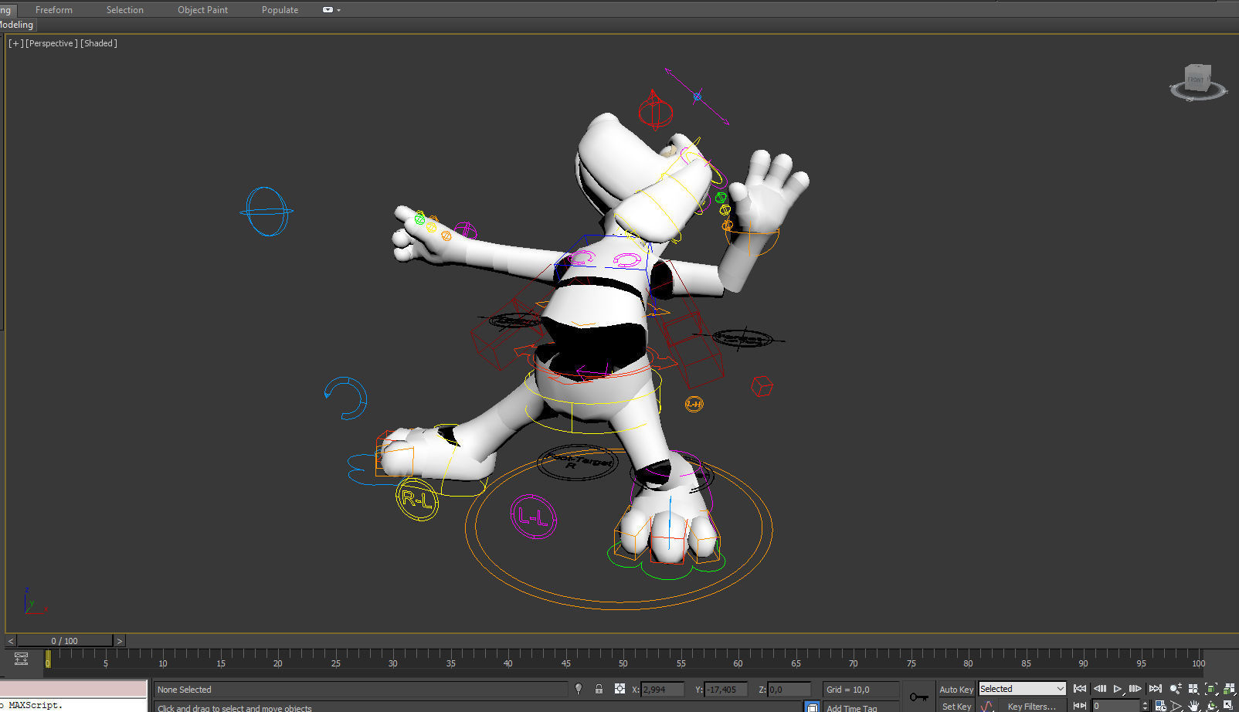
Task: Select the Field-of-View tool
Action: point(1176,706)
